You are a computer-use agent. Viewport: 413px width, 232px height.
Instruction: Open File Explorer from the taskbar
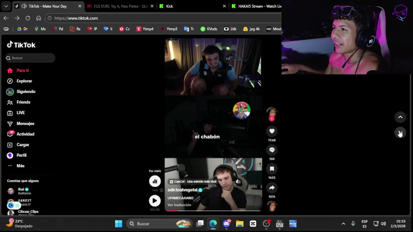click(x=239, y=224)
